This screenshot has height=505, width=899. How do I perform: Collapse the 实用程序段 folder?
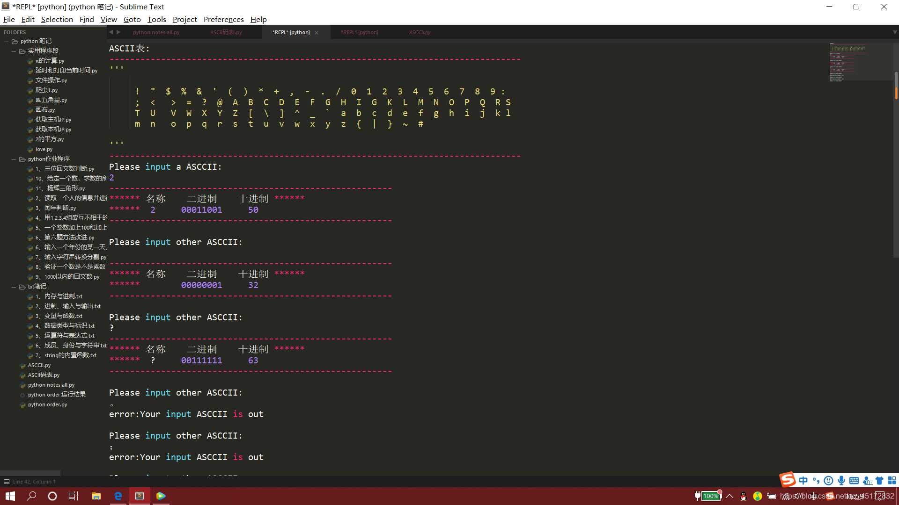click(14, 51)
